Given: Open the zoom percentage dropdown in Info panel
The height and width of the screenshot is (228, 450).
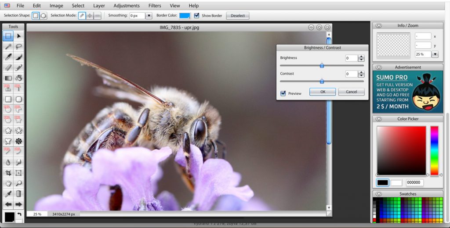Looking at the screenshot, I should (435, 54).
